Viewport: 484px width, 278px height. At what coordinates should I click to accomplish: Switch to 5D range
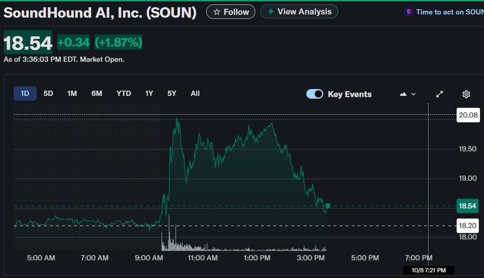48,93
